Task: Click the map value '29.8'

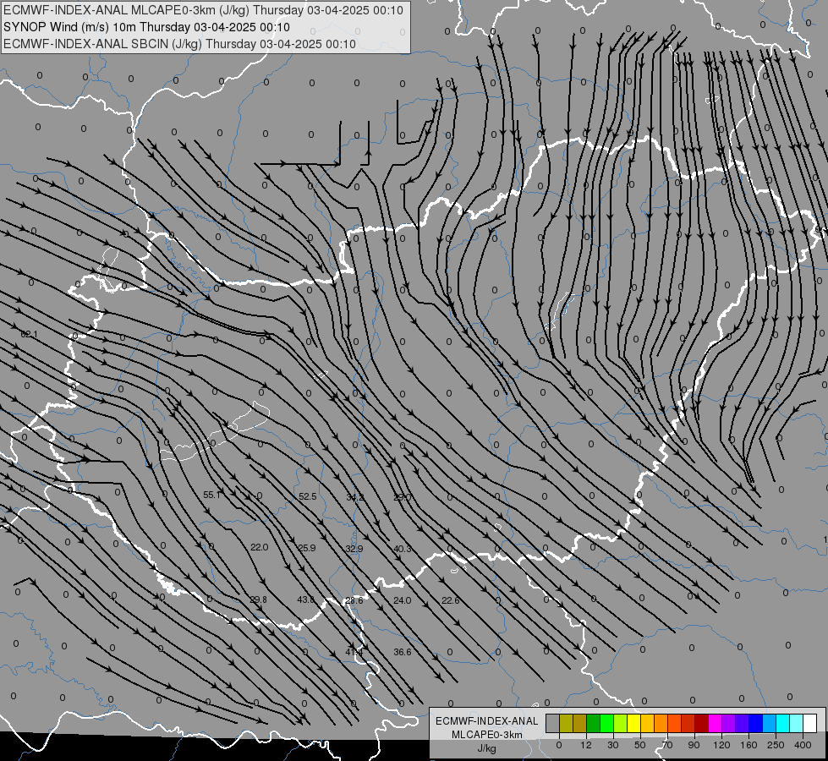Action: (x=258, y=599)
